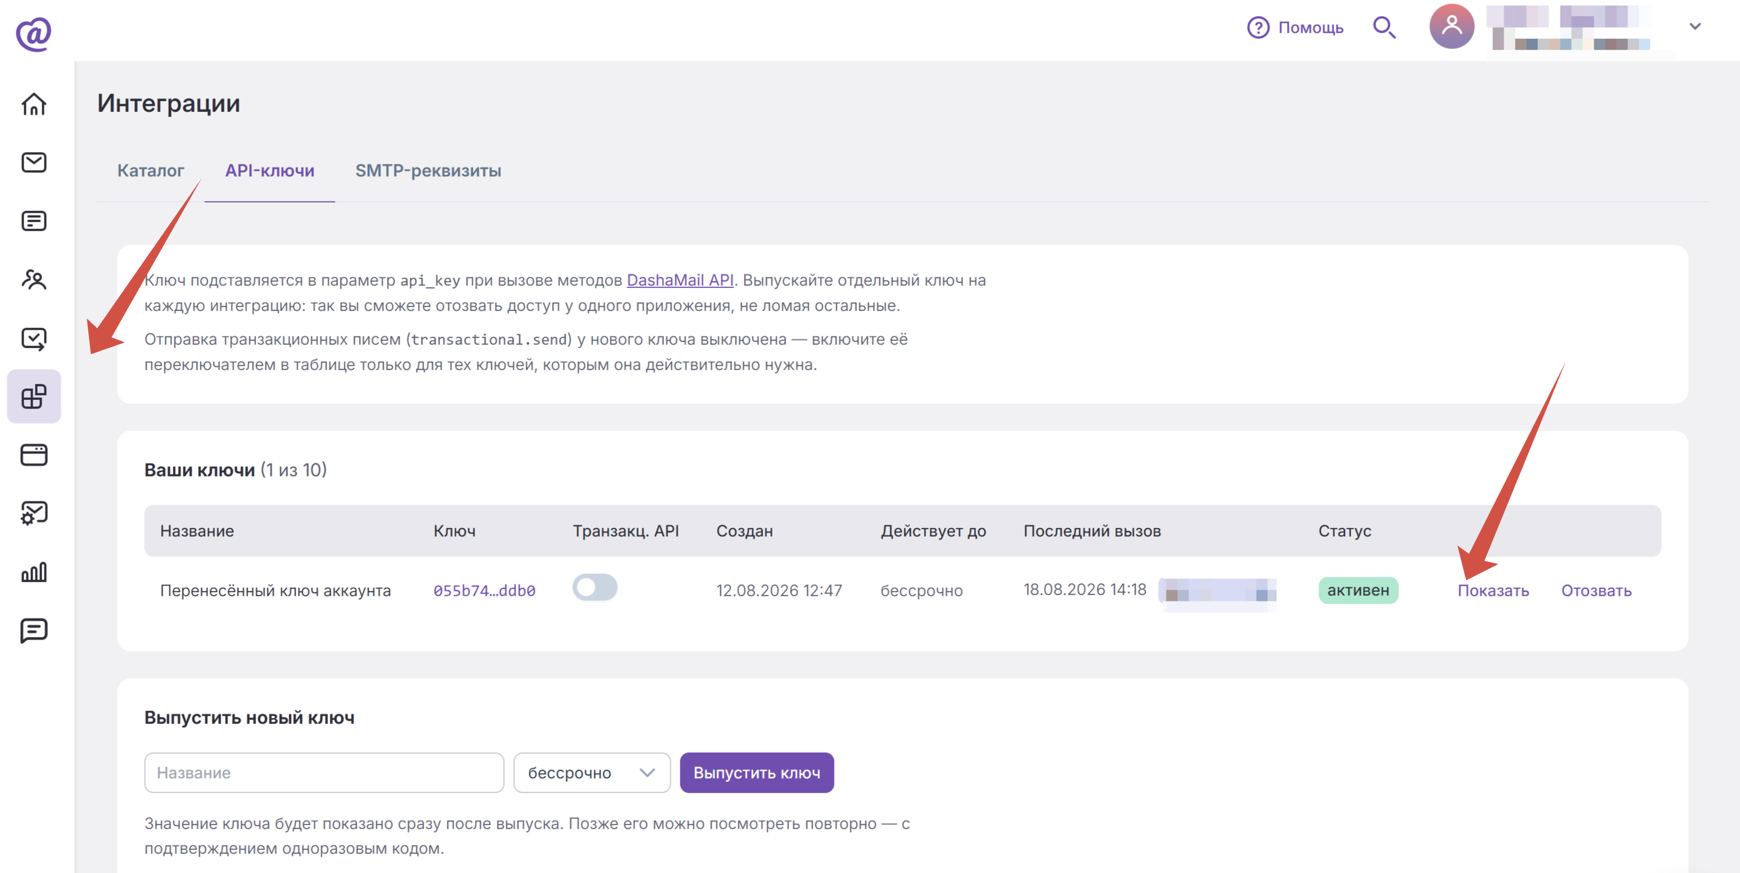
Task: Click the 12.08.2026 12:47 created date
Action: coord(779,591)
